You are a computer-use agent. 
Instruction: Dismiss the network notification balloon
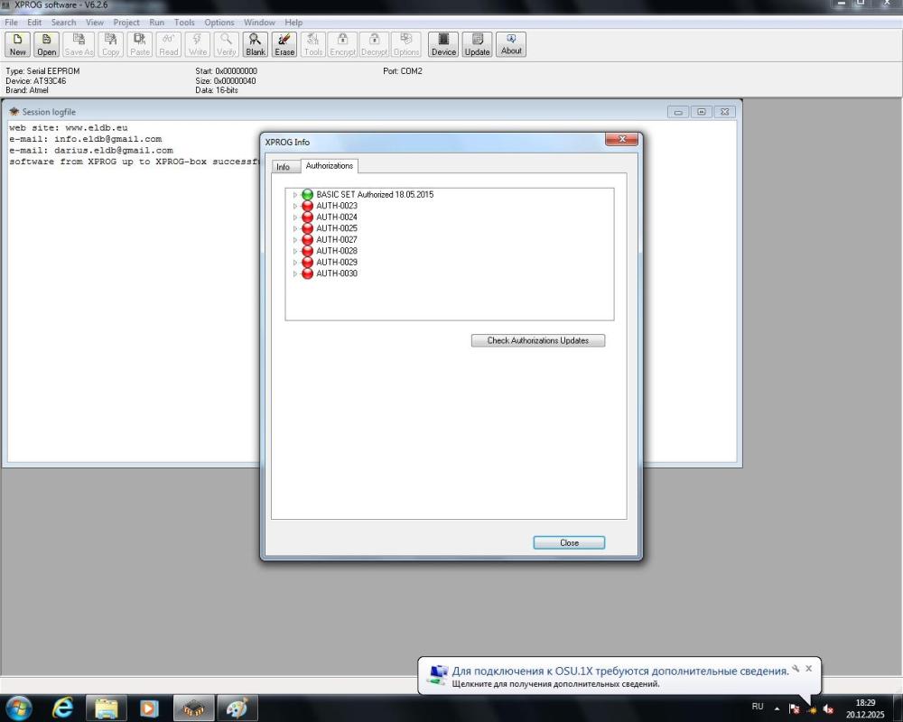pos(808,669)
